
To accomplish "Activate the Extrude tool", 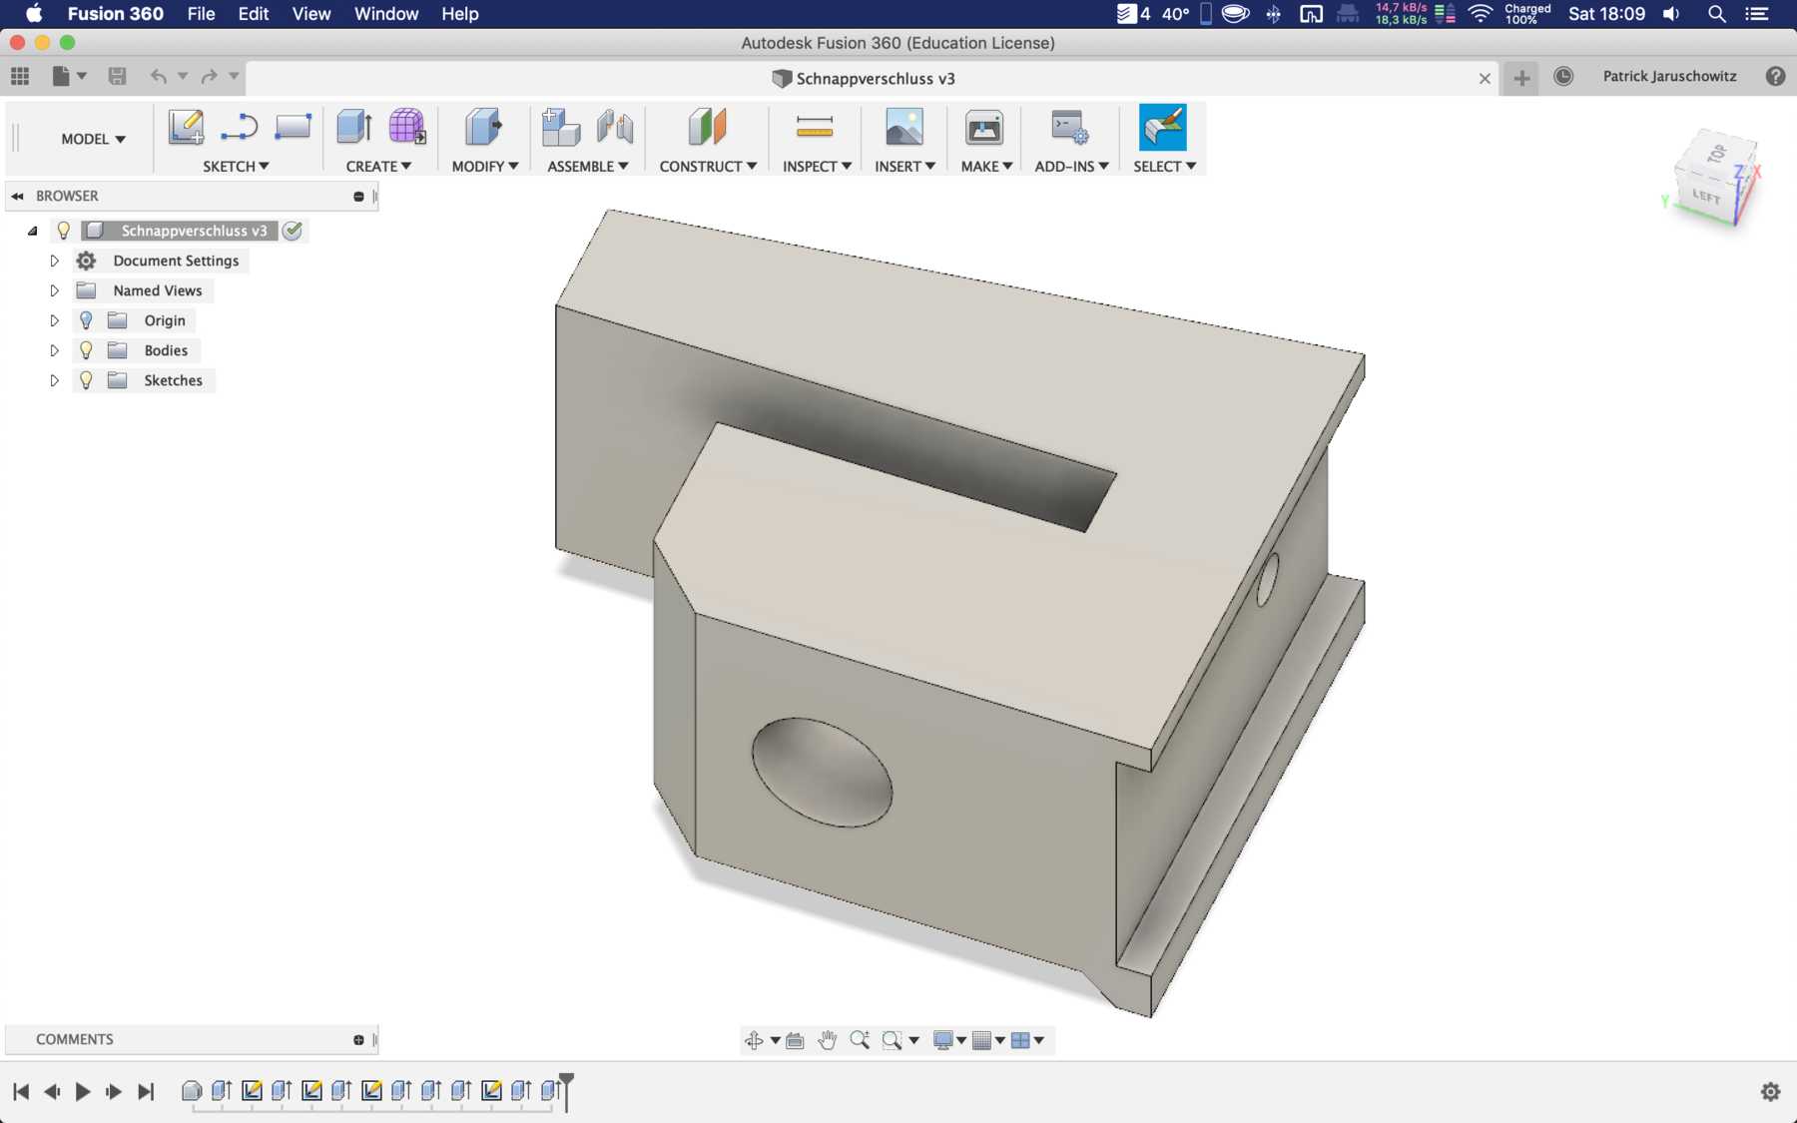I will pyautogui.click(x=354, y=128).
